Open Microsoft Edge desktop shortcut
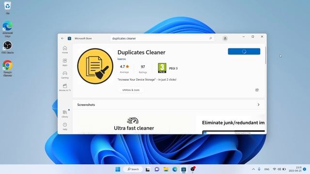The image size is (310, 174). [8, 29]
